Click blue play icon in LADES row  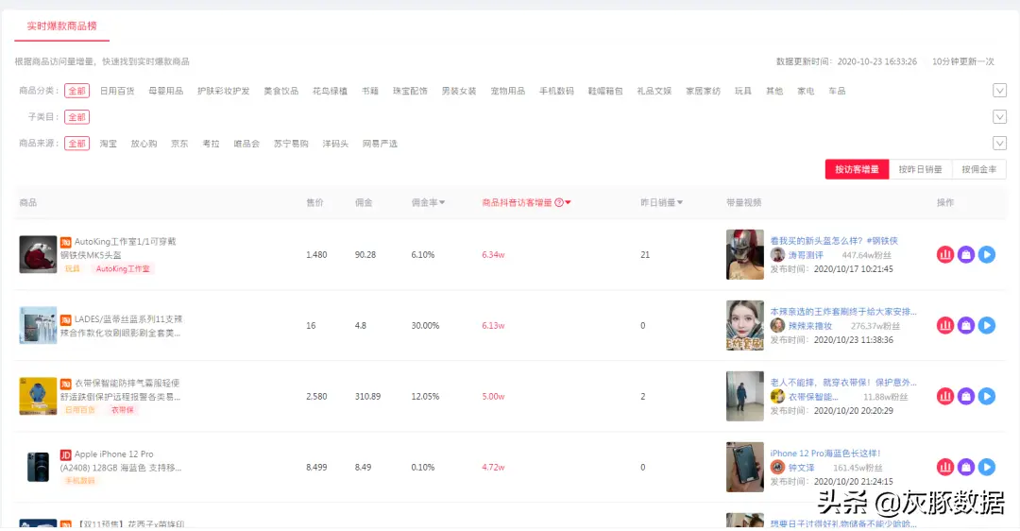(987, 325)
